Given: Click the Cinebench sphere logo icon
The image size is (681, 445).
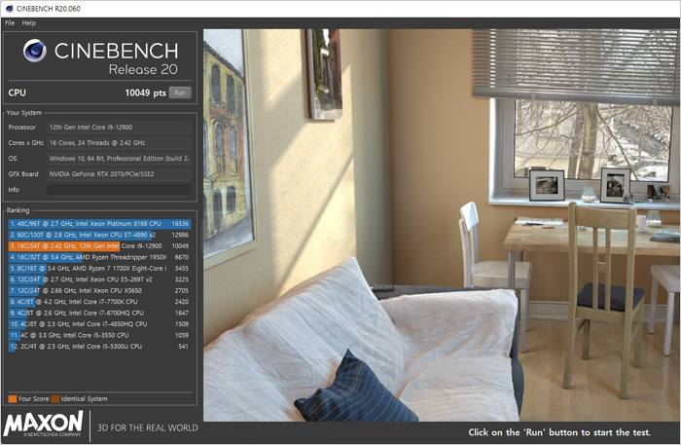Looking at the screenshot, I should pos(35,51).
